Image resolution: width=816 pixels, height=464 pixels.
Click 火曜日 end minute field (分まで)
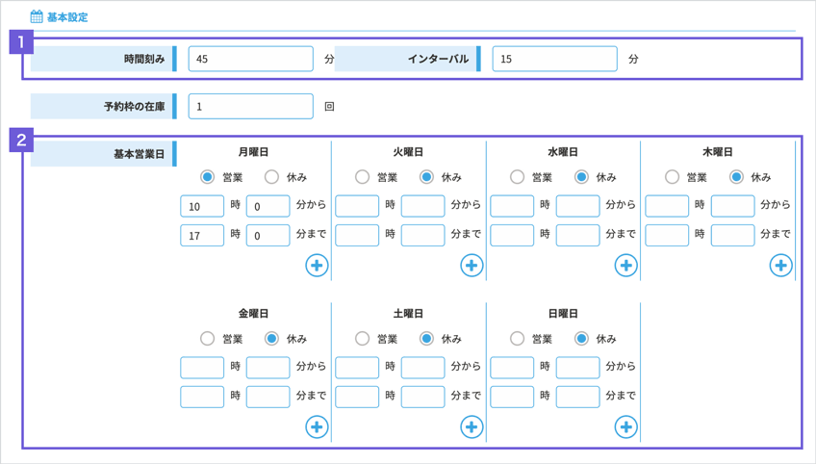[x=422, y=236]
